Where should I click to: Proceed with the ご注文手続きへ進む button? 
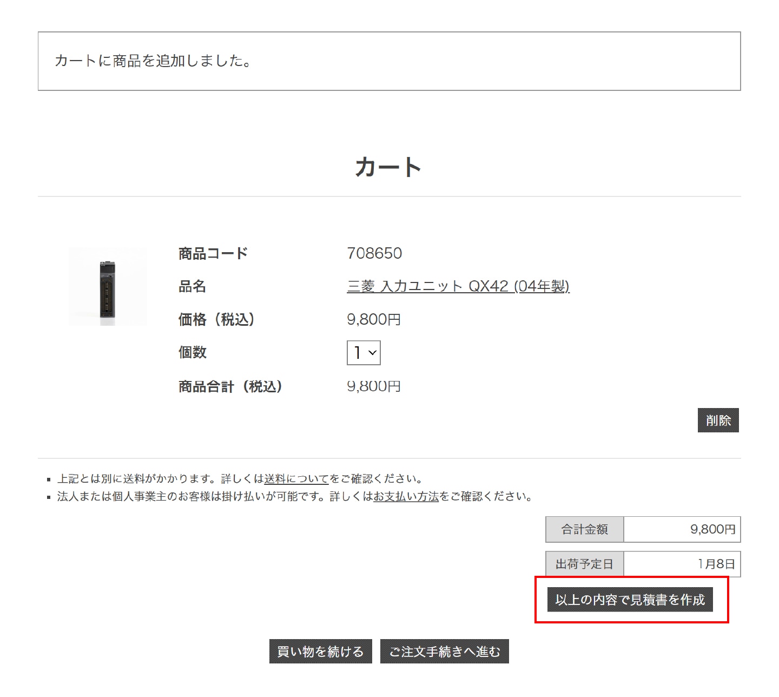pos(444,652)
